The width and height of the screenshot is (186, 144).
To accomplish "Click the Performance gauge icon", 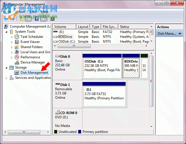I will pos(17,57).
